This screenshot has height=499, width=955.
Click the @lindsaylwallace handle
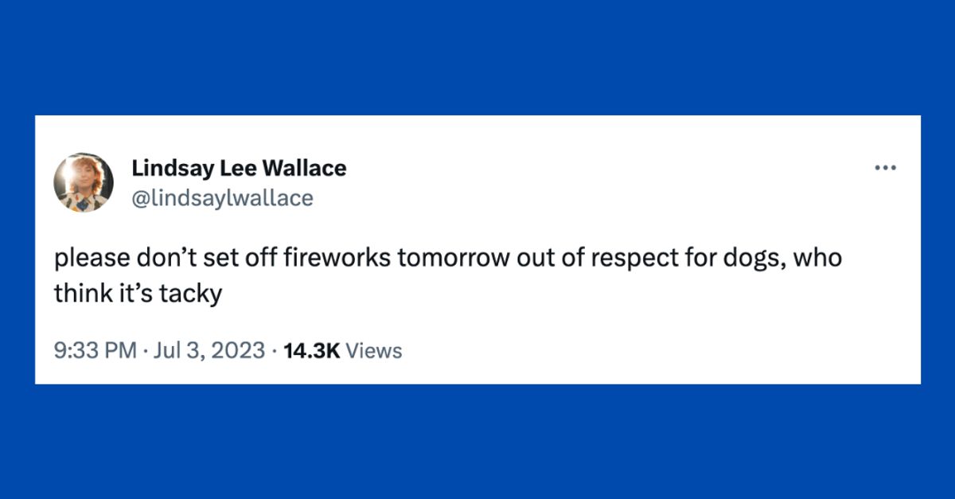222,197
